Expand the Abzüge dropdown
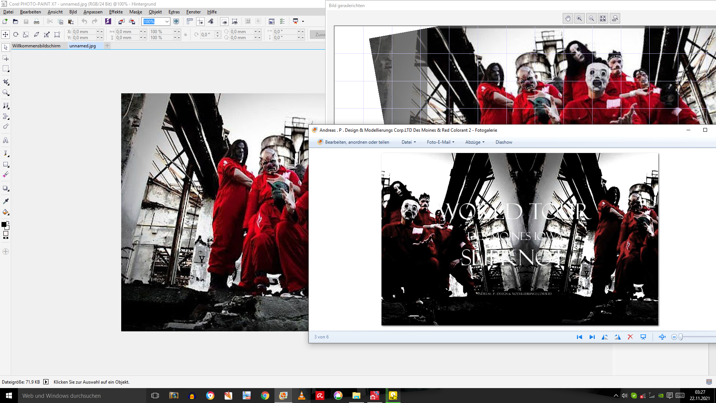716x403 pixels. (x=475, y=142)
